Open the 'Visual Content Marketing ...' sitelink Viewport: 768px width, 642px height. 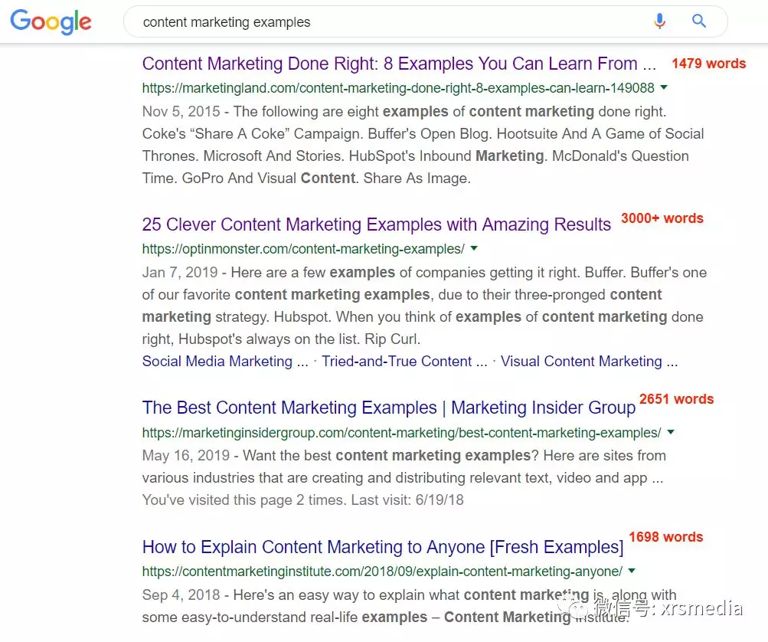click(x=590, y=361)
